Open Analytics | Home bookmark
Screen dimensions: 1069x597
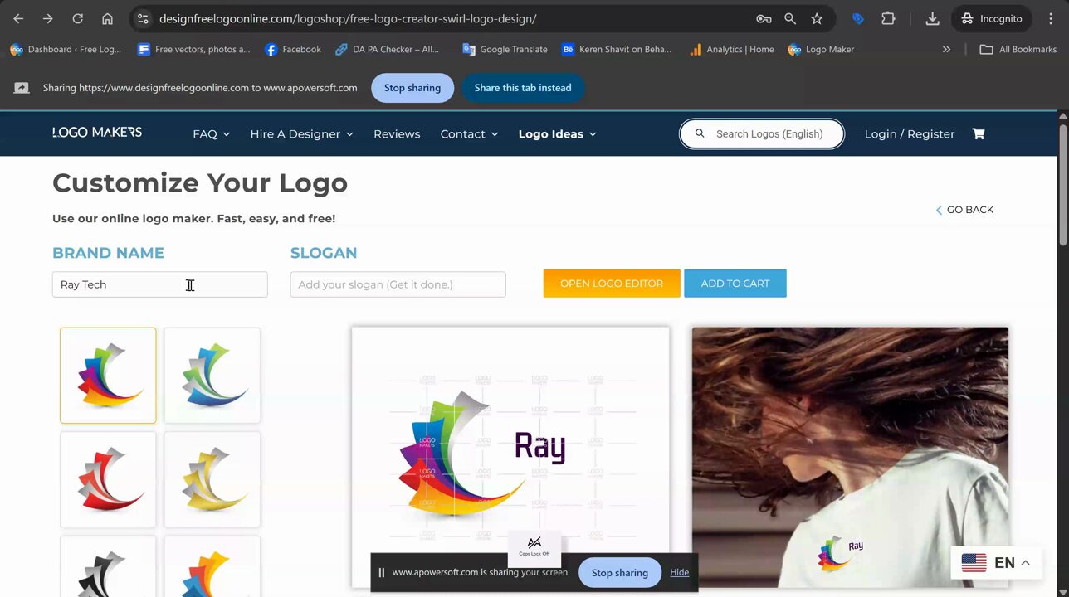[x=731, y=49]
